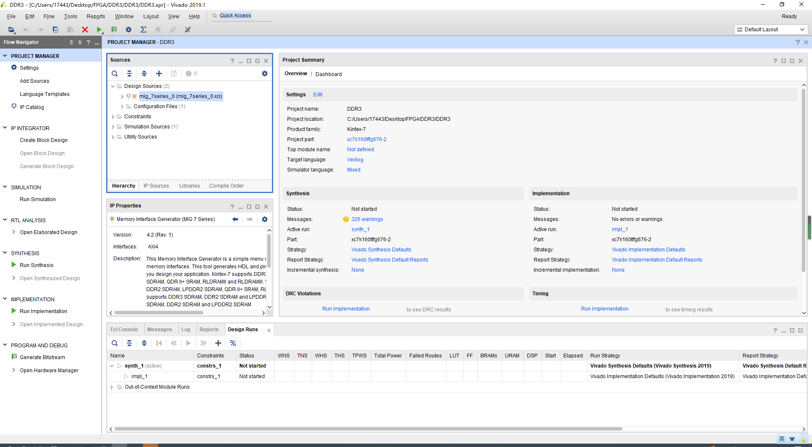Click Run Implementation link under Timing section
812x447 pixels.
[x=604, y=308]
